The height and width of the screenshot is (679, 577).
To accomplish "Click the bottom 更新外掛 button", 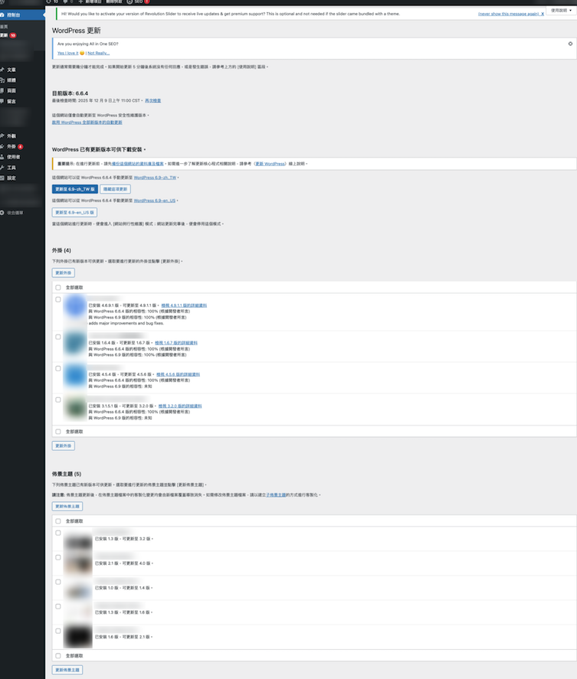I will pos(64,446).
